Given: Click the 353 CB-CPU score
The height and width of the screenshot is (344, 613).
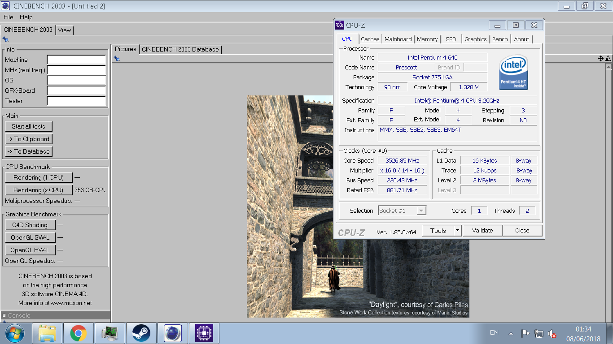Looking at the screenshot, I should [x=90, y=190].
